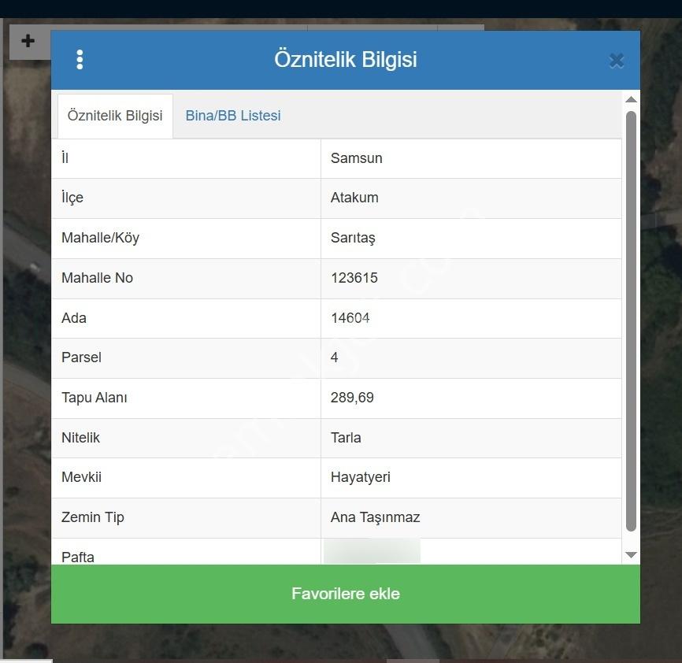Close the Öznitelik Bilgisi dialog

pos(617,61)
